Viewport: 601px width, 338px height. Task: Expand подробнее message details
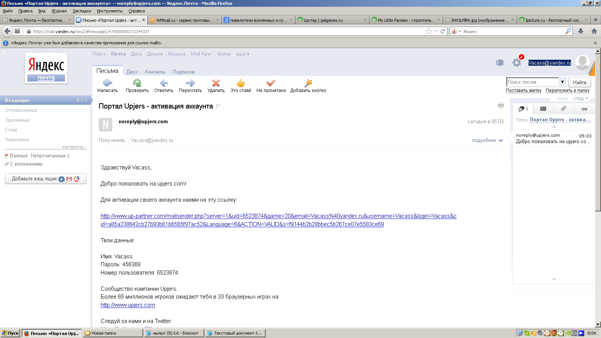click(487, 140)
